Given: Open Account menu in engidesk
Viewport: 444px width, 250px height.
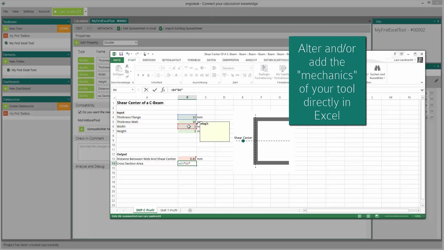Looking at the screenshot, I should click(44, 11).
